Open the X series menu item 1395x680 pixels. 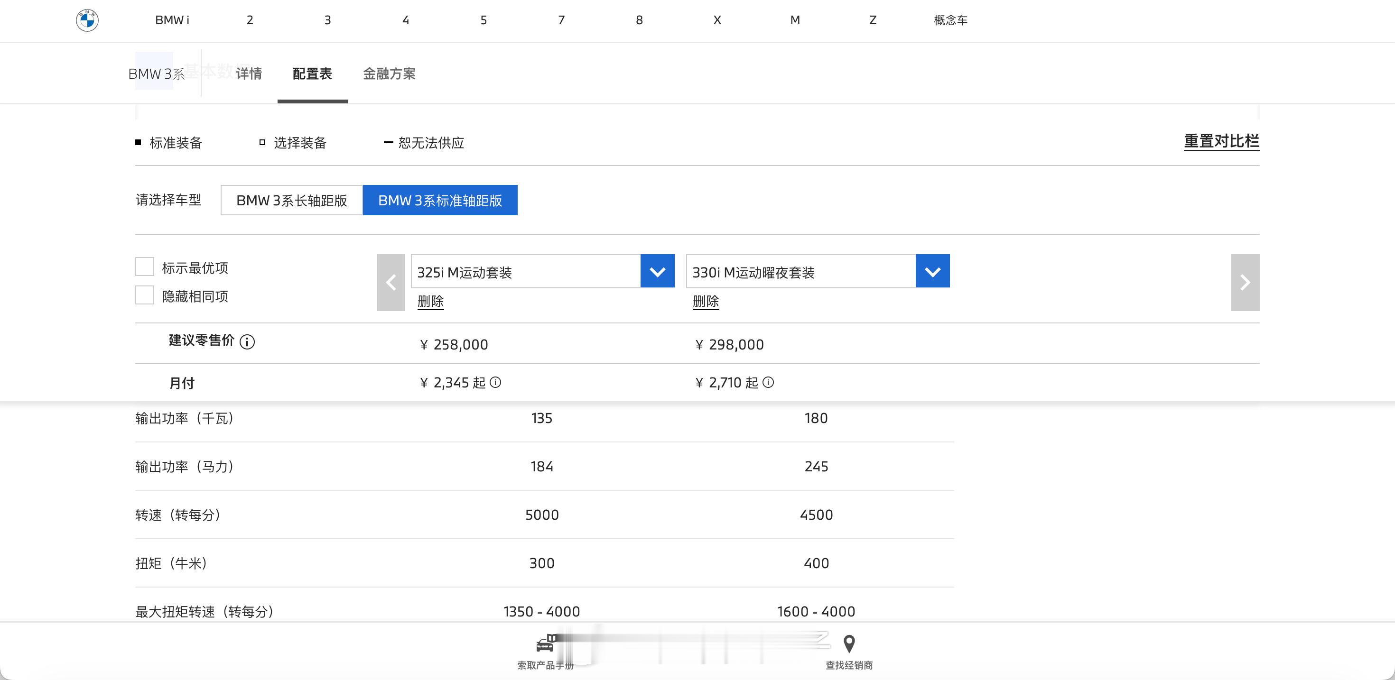point(717,20)
